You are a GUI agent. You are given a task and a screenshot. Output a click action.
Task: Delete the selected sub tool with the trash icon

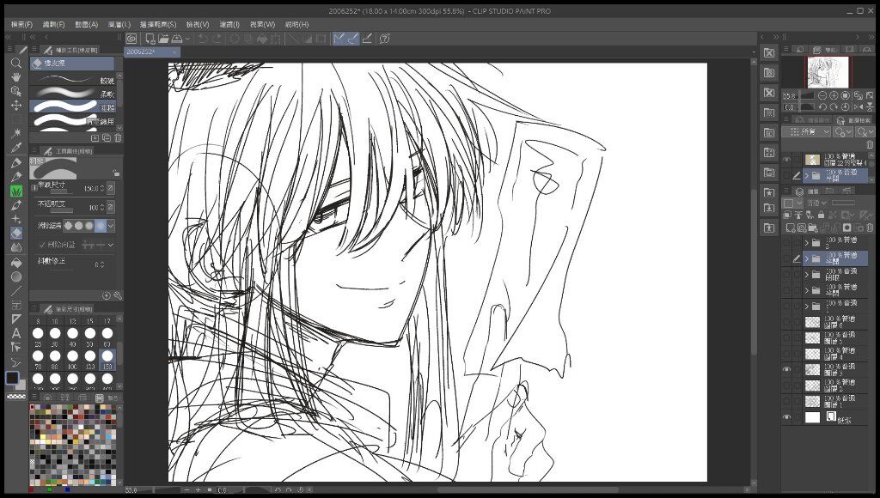[x=118, y=137]
